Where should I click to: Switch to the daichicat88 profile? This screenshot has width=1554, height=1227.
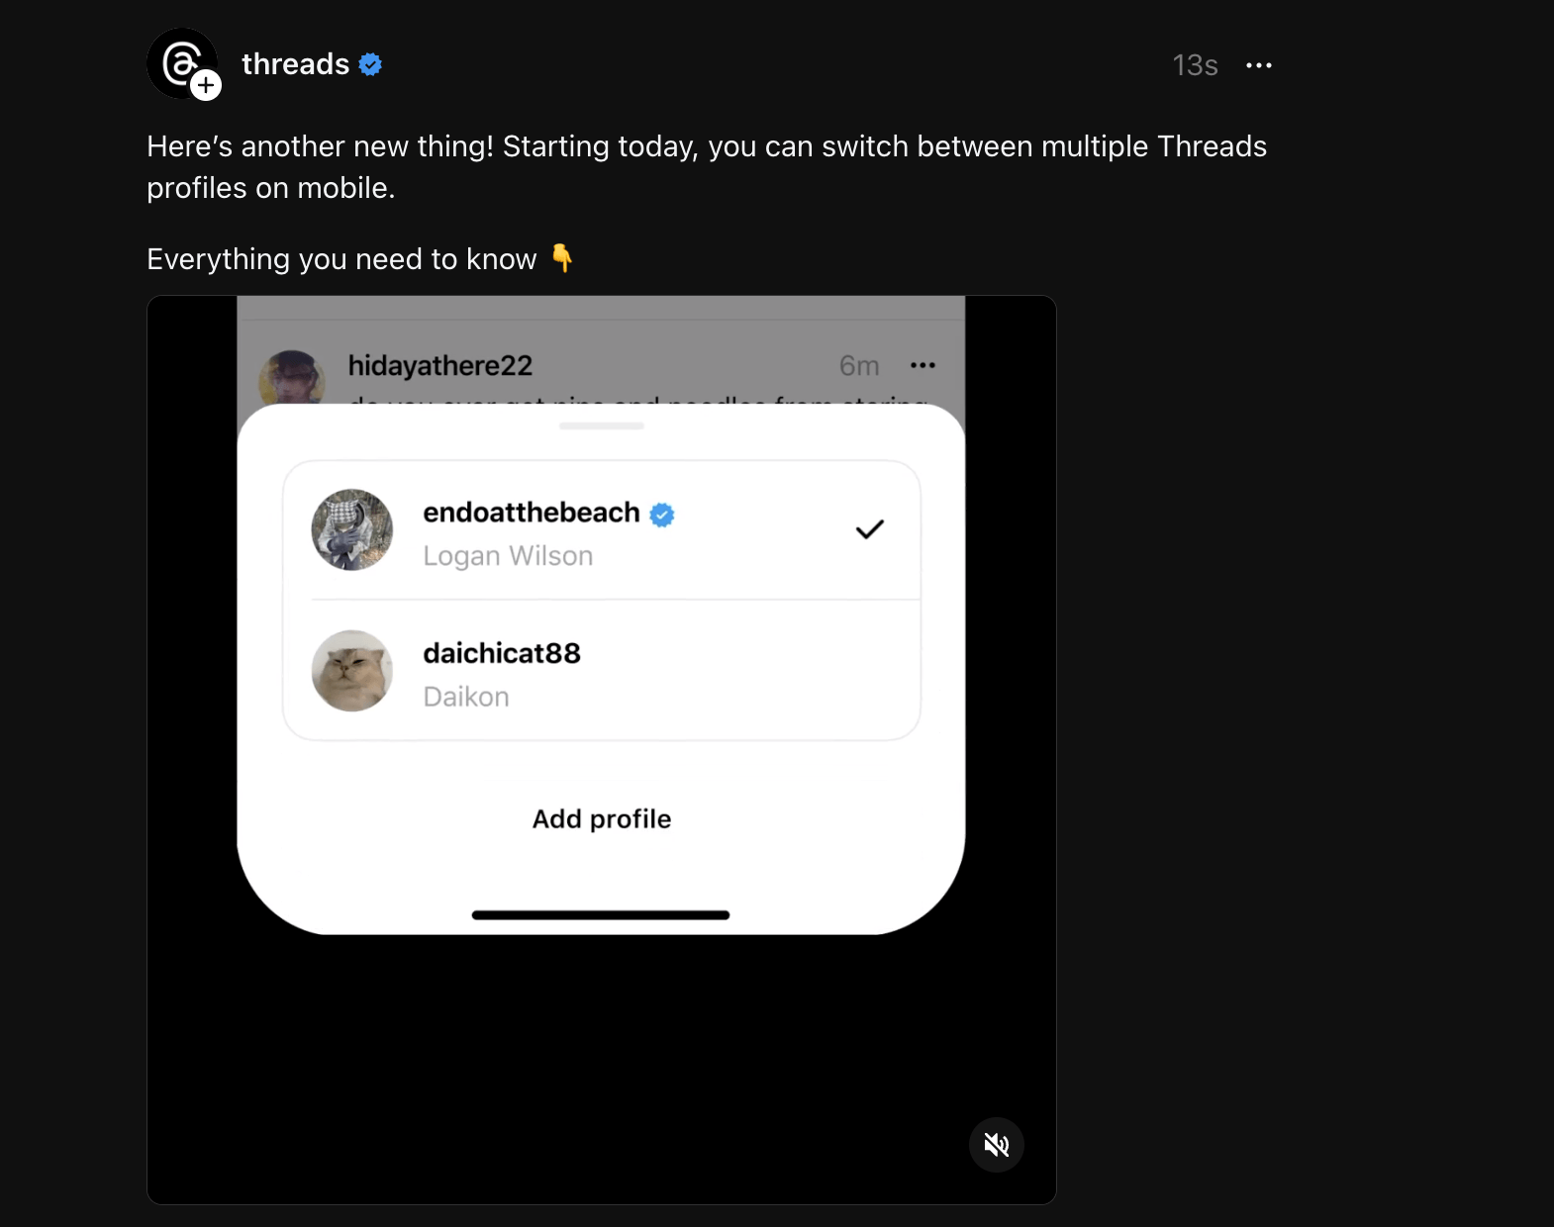(601, 671)
